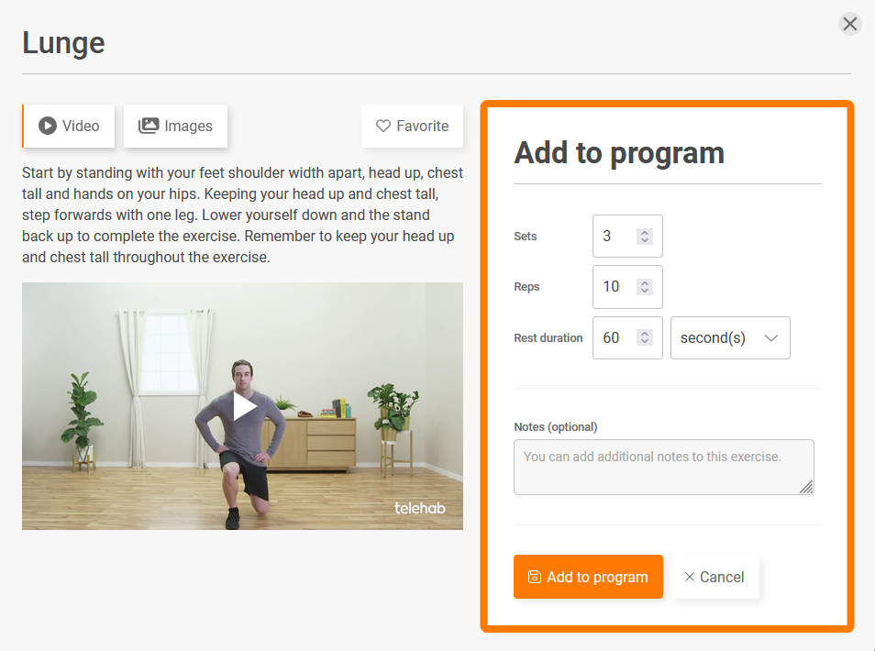This screenshot has height=651, width=875.
Task: Click the optional notes text area
Action: click(x=663, y=467)
